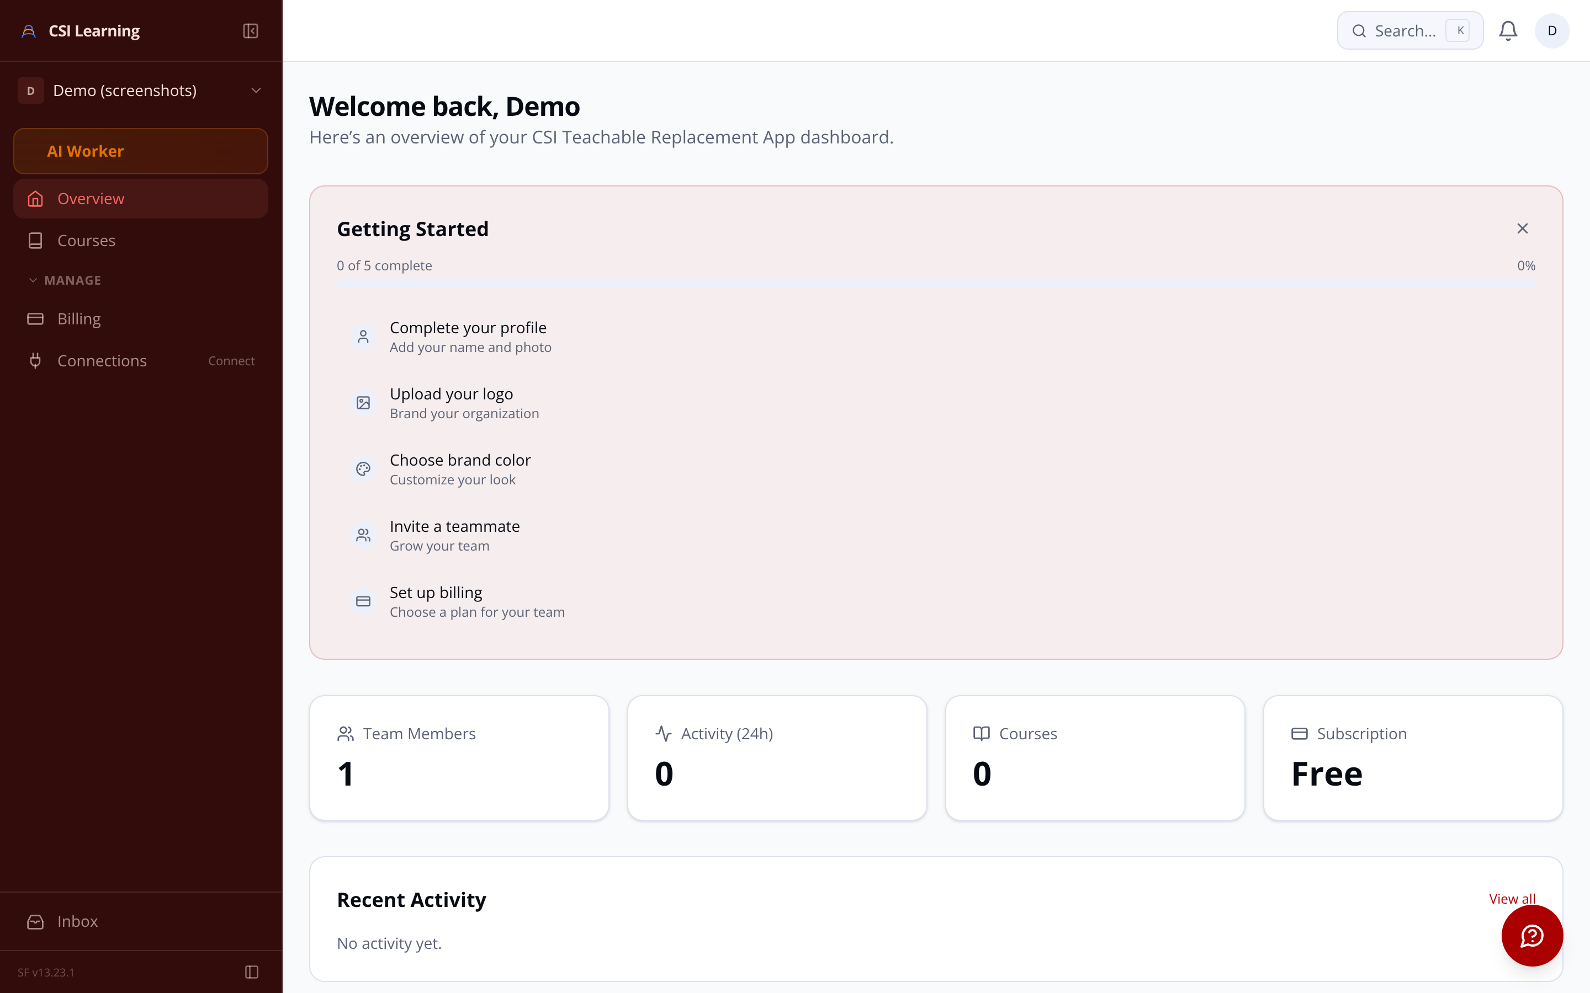Click the image icon for Upload logo

coord(363,403)
